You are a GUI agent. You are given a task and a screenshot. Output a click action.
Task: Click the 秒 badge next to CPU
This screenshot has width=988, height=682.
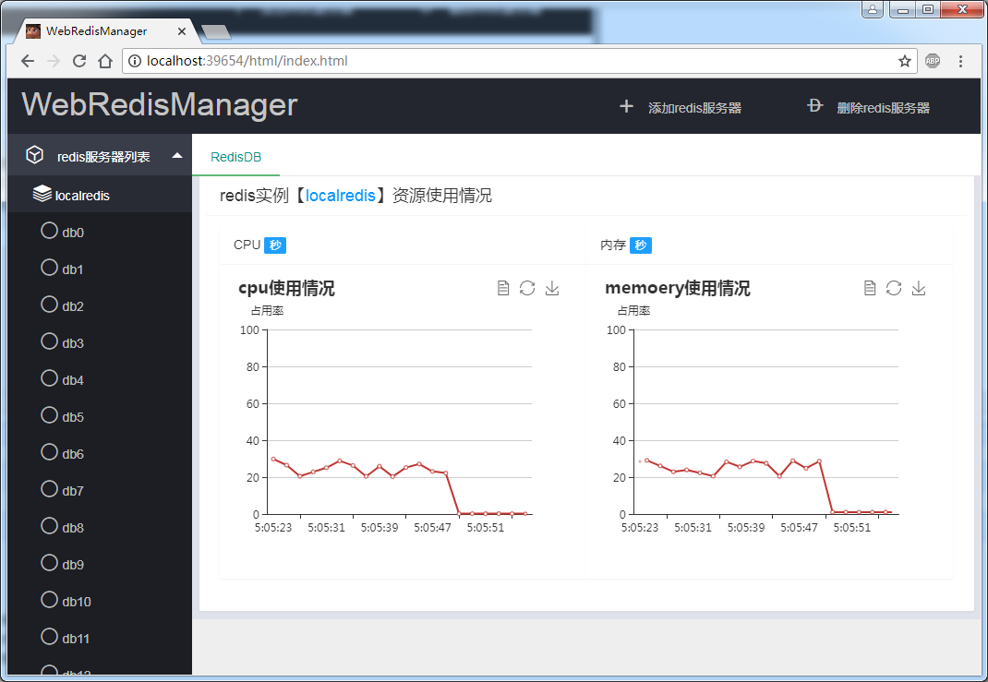275,245
